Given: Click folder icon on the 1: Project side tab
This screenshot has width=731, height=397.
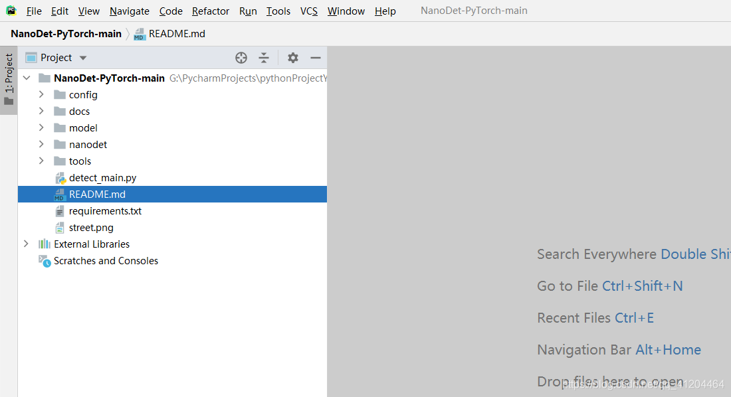Looking at the screenshot, I should 9,101.
